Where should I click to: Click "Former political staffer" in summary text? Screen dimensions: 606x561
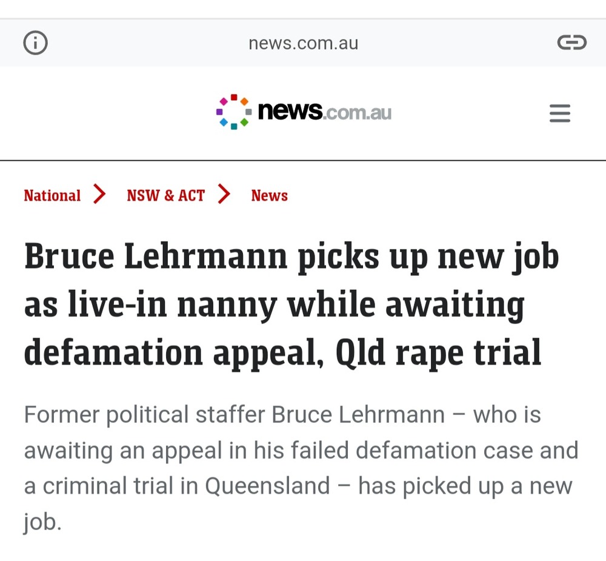click(145, 415)
